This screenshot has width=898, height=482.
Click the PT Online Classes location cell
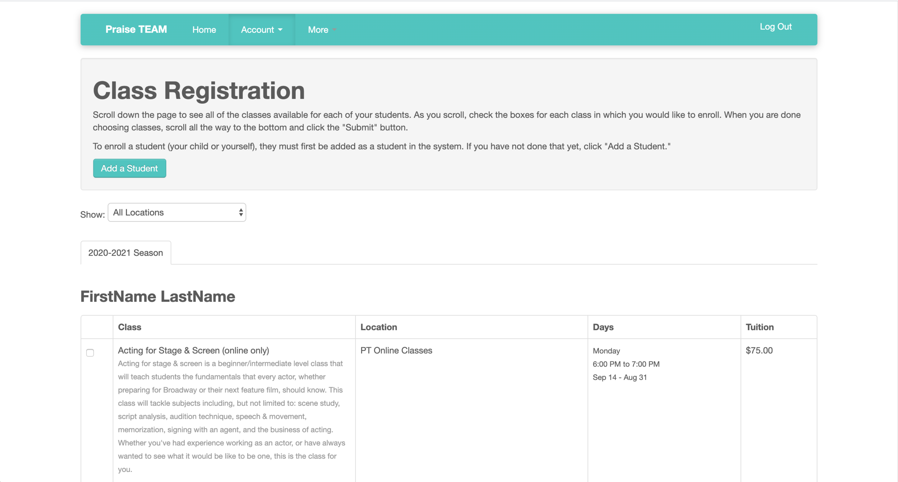coord(396,350)
